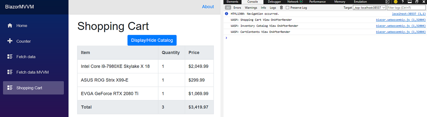Toggle the All logs filter
The height and width of the screenshot is (117, 427).
228,8
